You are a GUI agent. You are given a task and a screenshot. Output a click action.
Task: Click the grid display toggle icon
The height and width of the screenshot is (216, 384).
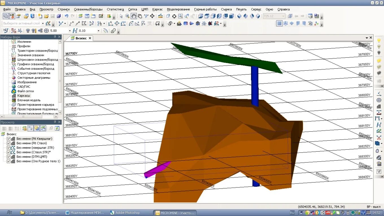[279, 23]
